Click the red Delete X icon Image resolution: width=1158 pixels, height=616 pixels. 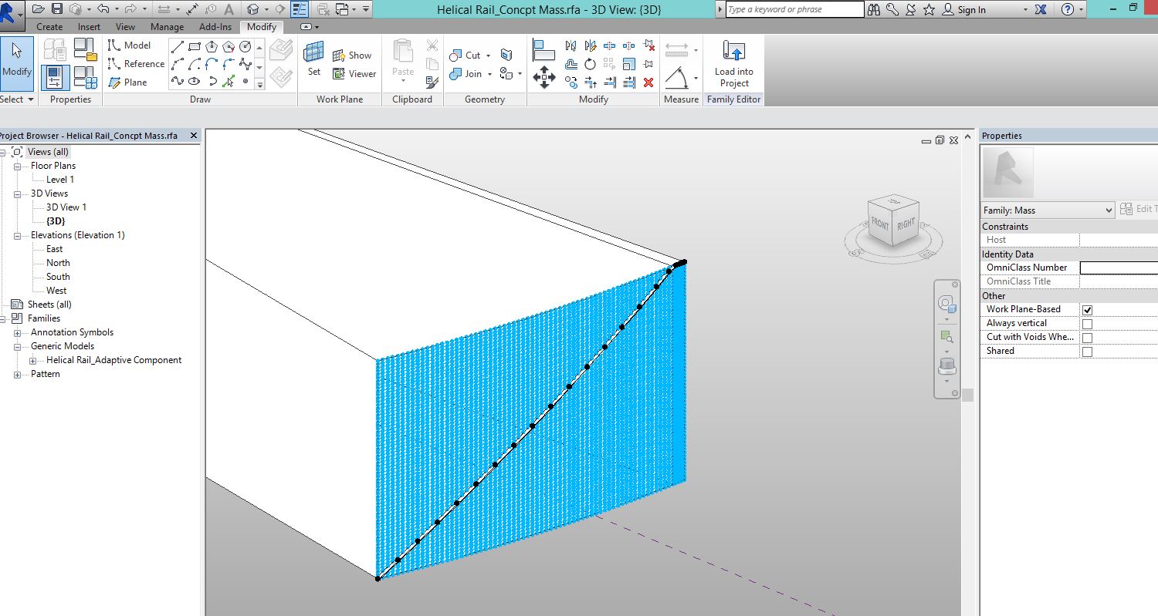[x=648, y=82]
